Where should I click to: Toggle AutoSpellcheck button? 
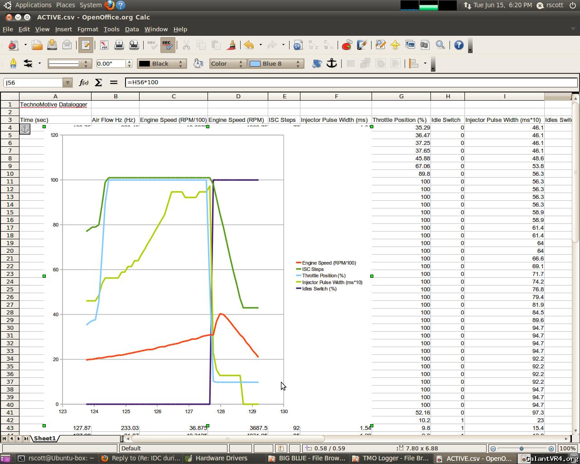coord(167,45)
